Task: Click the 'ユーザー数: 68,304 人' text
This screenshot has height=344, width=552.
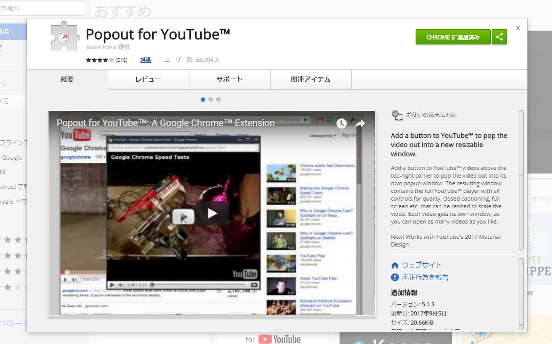Action: pyautogui.click(x=191, y=60)
